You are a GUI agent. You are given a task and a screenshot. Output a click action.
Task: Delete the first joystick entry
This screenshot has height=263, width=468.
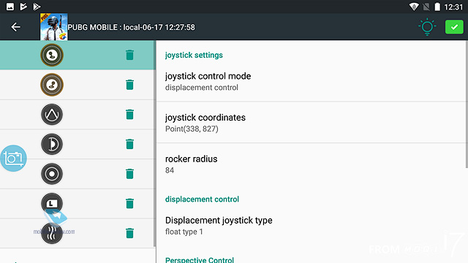tap(129, 56)
